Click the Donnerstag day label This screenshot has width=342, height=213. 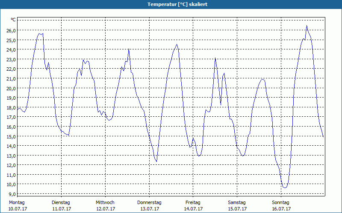(x=149, y=203)
